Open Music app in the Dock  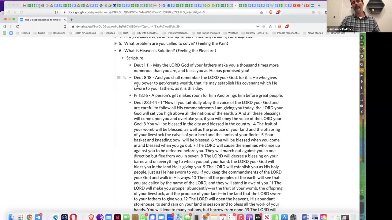[240, 217]
